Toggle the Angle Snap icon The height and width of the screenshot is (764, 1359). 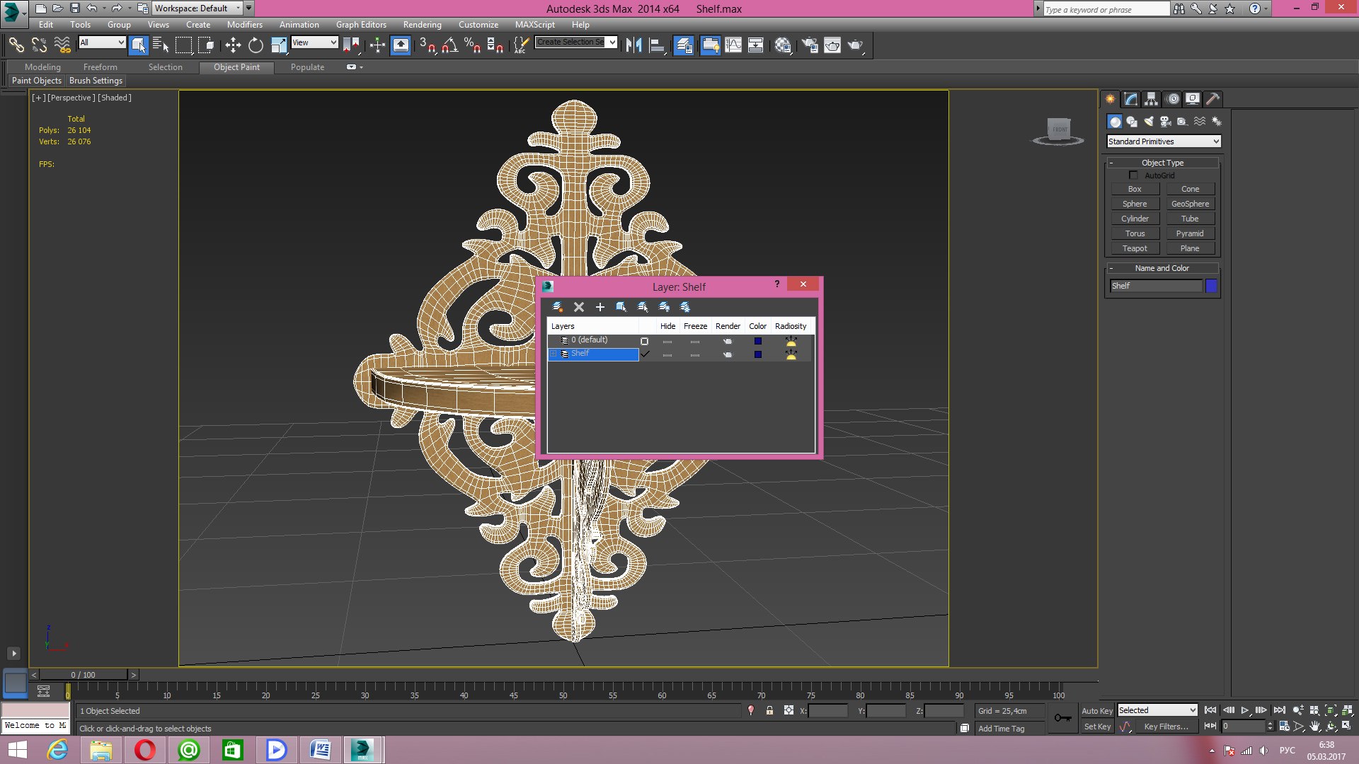coord(449,45)
